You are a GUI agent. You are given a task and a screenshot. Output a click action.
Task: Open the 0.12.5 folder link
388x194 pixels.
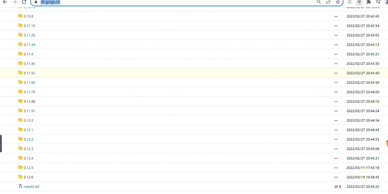28,168
